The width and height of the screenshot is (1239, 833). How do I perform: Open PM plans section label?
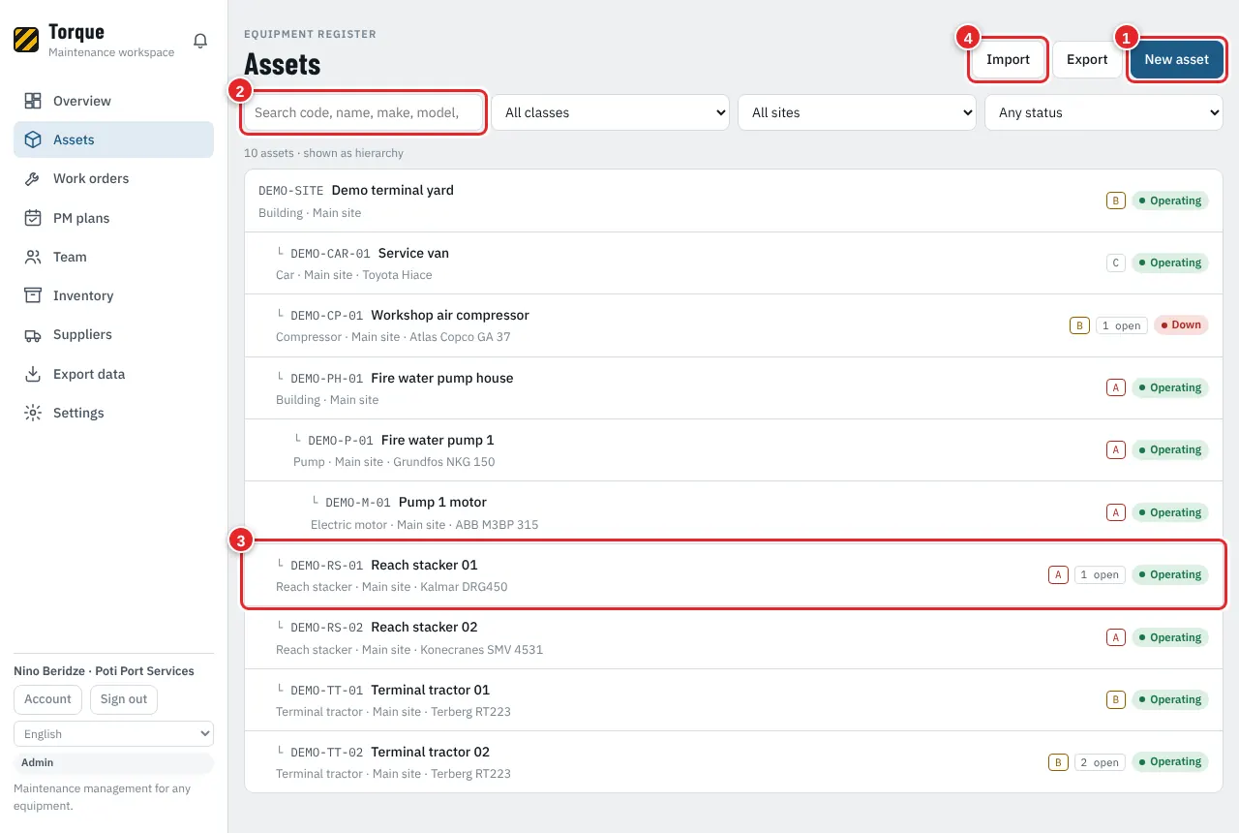(x=81, y=218)
